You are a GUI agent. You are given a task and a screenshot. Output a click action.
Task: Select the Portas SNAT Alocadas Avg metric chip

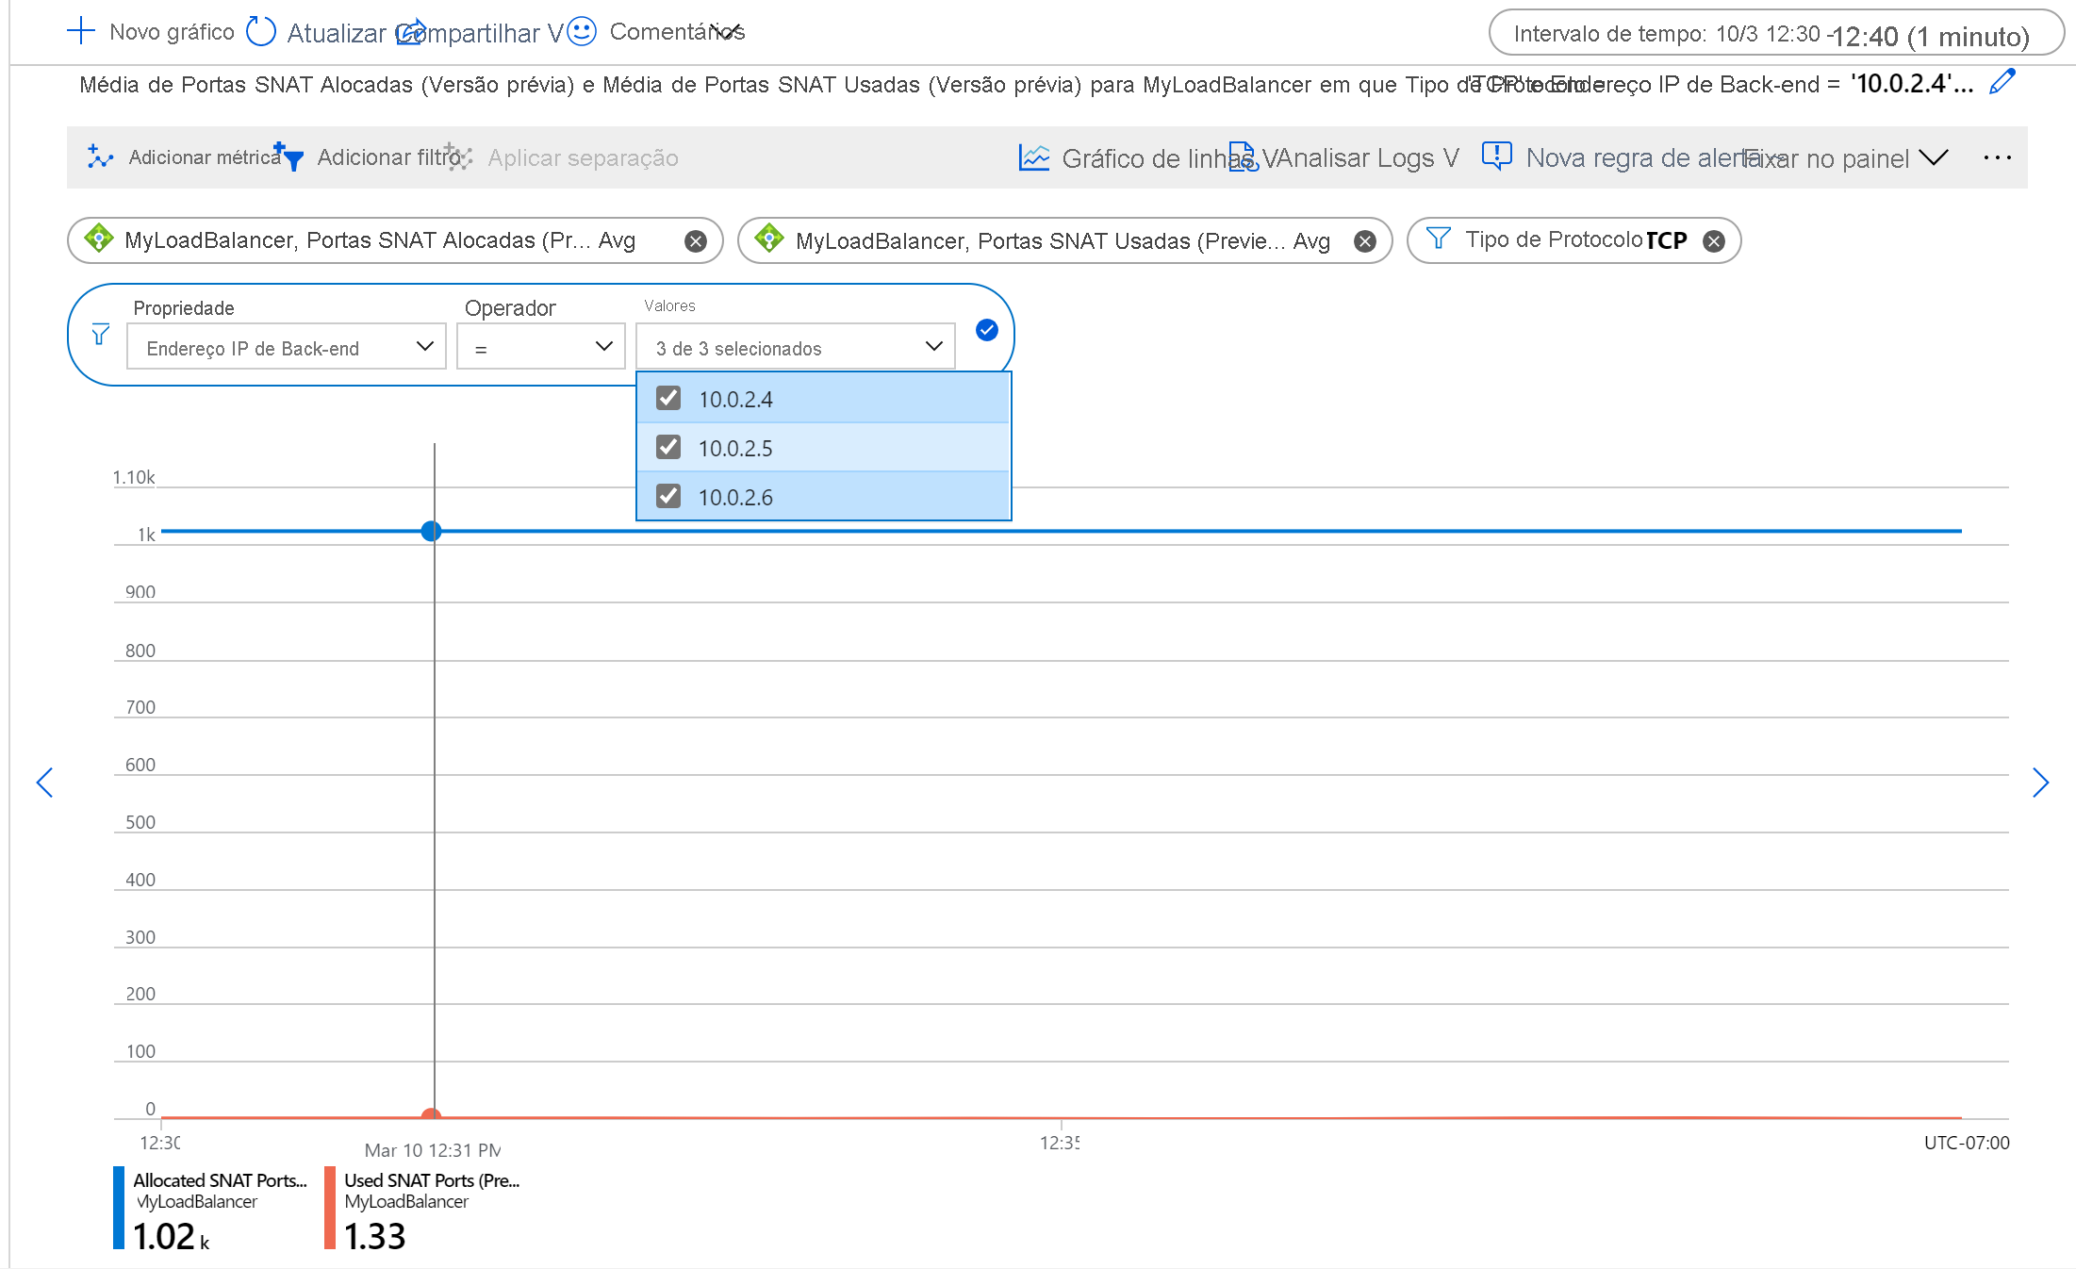click(395, 240)
